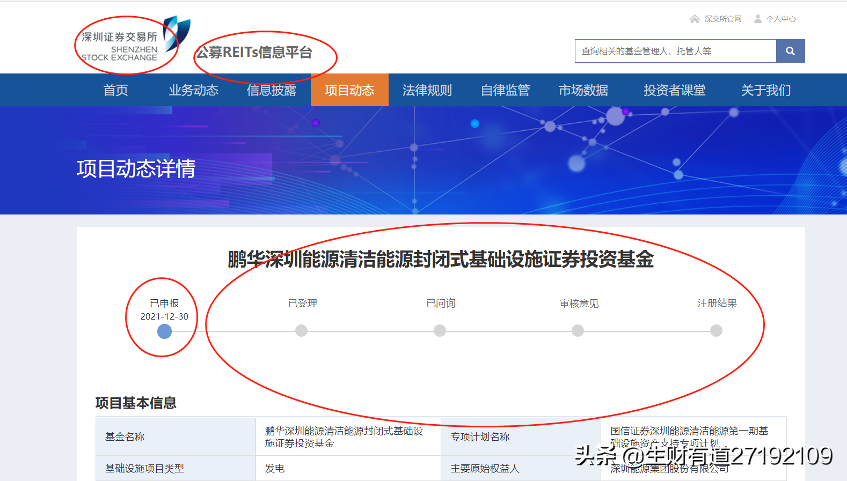Open the 关于我们 menu
Image resolution: width=847 pixels, height=481 pixels.
click(766, 90)
